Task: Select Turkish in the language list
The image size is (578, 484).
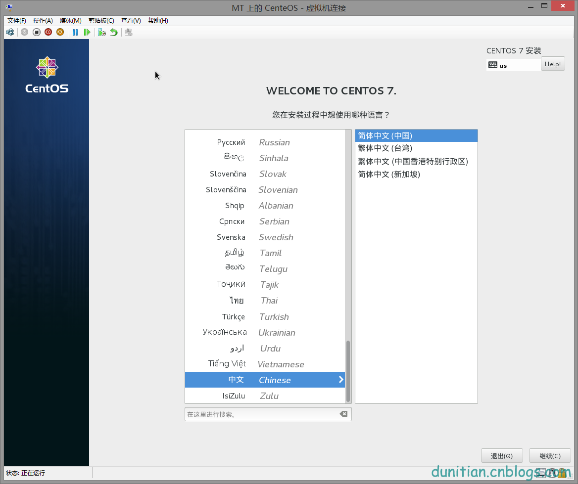Action: (x=265, y=317)
